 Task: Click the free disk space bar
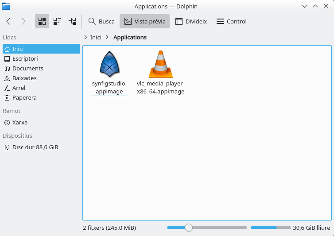point(271,228)
